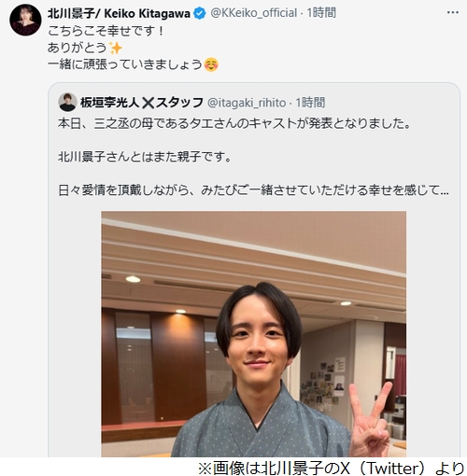
Task: Click the quoted tweet's 1時間 timestamp
Action: coord(310,103)
